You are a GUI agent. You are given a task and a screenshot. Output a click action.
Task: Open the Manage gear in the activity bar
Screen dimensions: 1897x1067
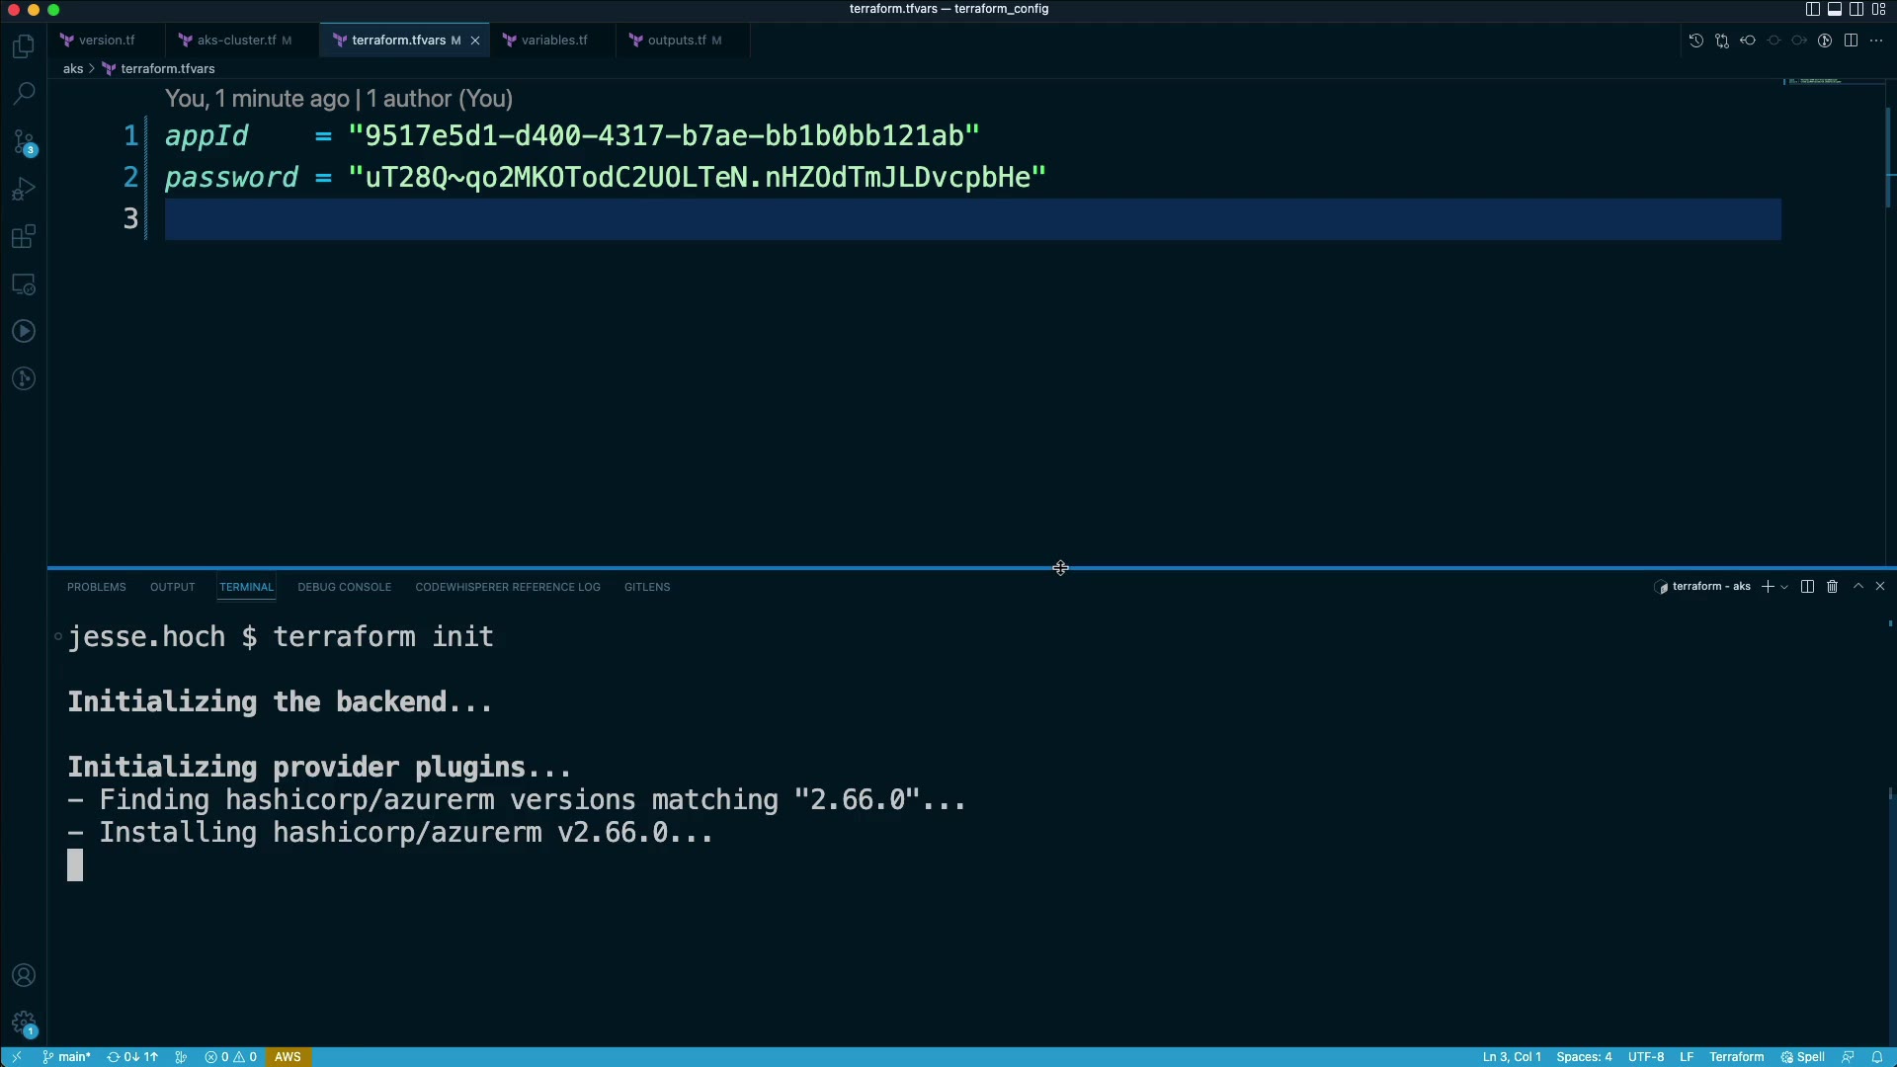click(x=24, y=1024)
